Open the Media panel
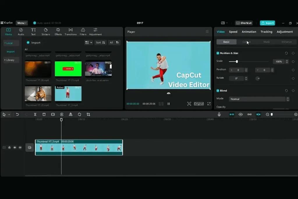The image size is (298, 199). click(x=8, y=32)
